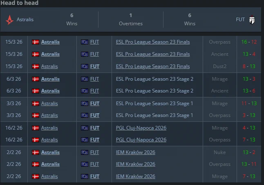The width and height of the screenshot is (264, 185).
Task: Open ESL Pro League Season 23 Finals Dust2 link
Action: click(x=153, y=66)
